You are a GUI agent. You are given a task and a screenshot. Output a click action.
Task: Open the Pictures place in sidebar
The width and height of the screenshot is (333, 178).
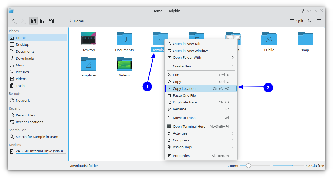22,72
